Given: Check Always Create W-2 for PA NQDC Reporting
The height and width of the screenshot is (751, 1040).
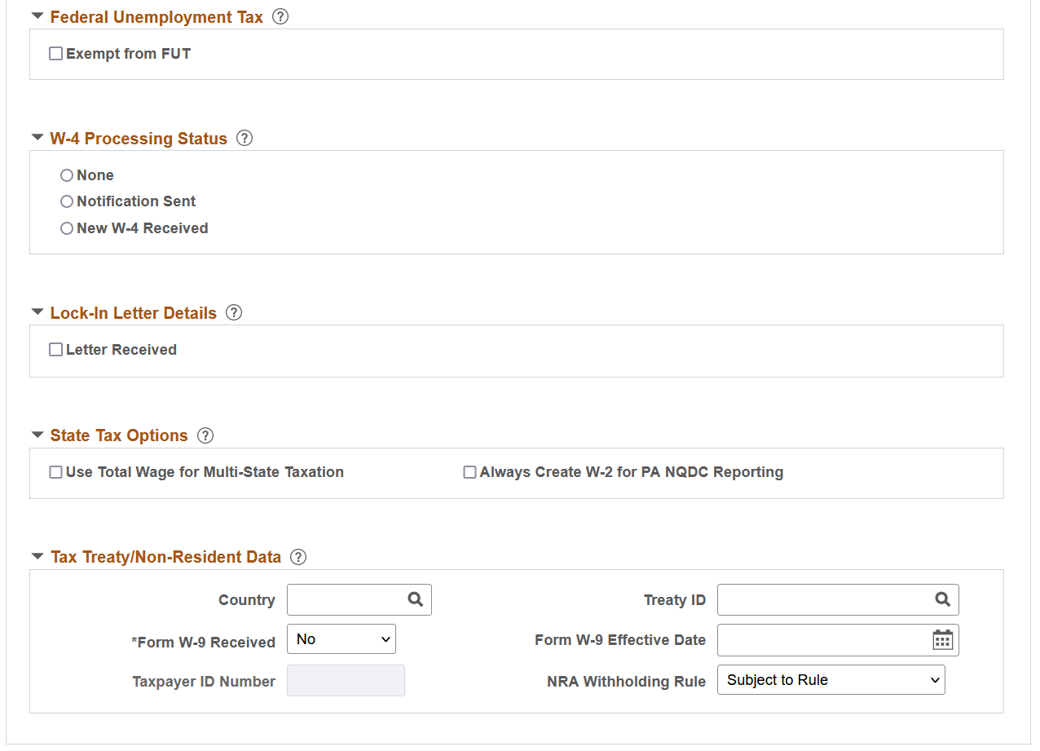Looking at the screenshot, I should (x=469, y=472).
